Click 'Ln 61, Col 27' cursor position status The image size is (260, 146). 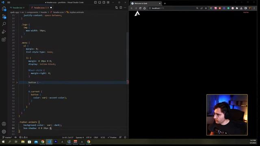point(68,137)
